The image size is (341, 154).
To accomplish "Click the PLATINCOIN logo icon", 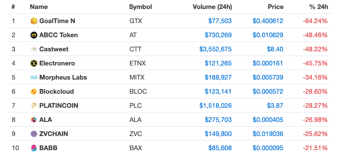I will [x=34, y=106].
